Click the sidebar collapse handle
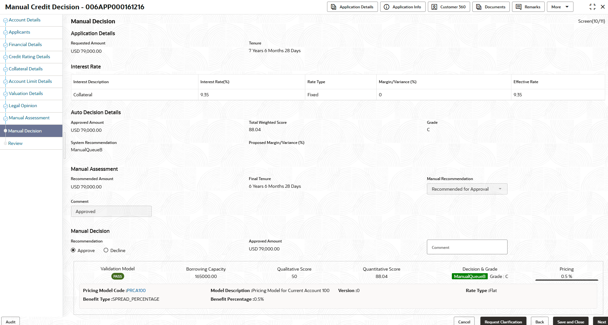This screenshot has width=608, height=325. pos(64,146)
